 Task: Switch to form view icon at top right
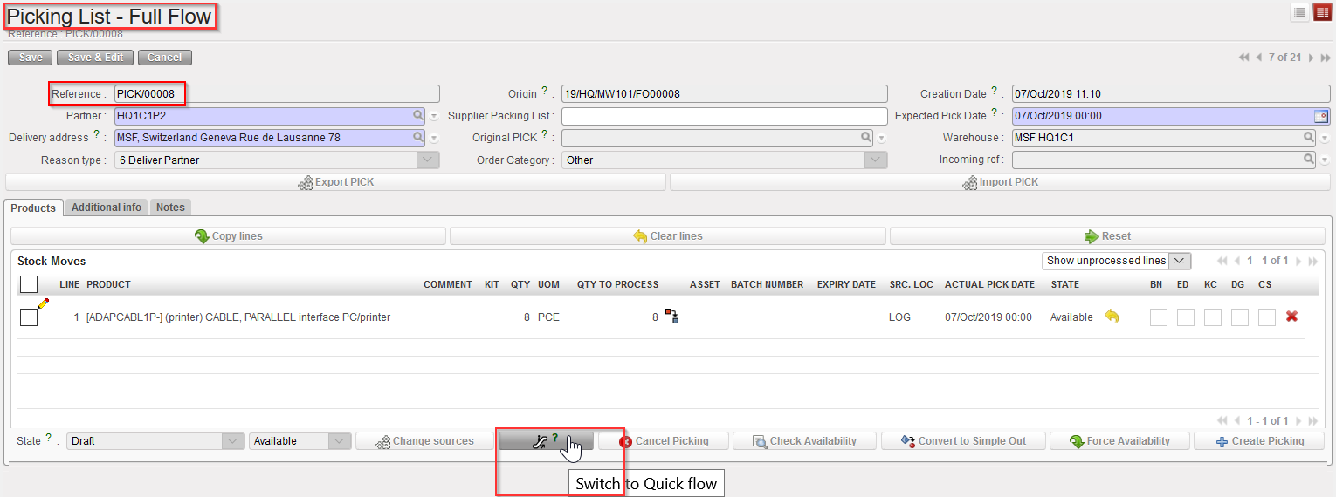pyautogui.click(x=1322, y=12)
